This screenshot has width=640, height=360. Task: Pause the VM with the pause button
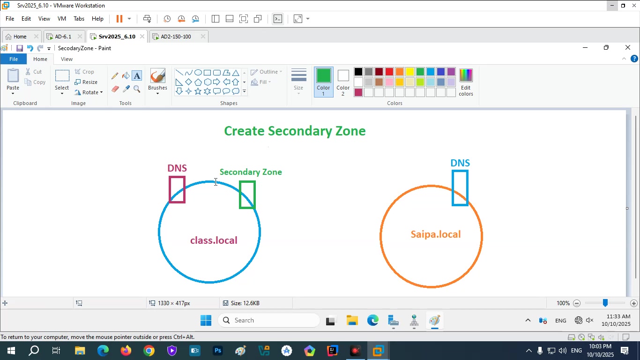tap(119, 19)
